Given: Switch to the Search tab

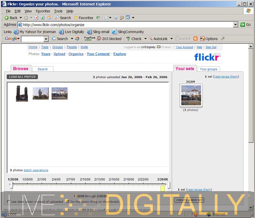Looking at the screenshot, I should (x=42, y=69).
